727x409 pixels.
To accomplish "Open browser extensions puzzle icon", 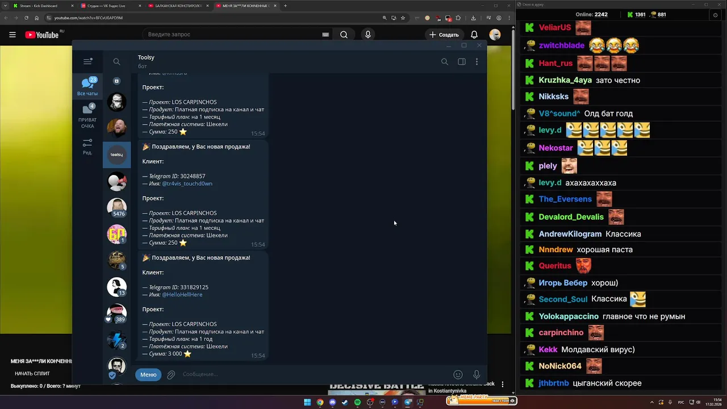I will [458, 18].
